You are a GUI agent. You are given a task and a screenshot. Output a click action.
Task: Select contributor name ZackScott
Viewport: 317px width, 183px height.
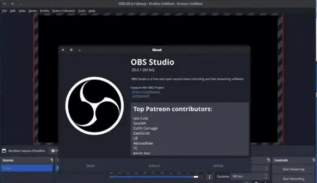[141, 133]
